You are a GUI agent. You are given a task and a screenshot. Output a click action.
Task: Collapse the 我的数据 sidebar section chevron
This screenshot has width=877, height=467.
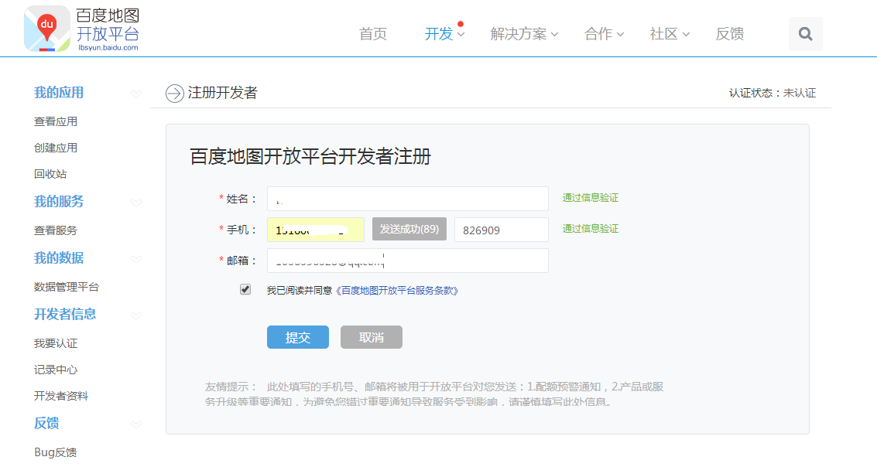(136, 259)
